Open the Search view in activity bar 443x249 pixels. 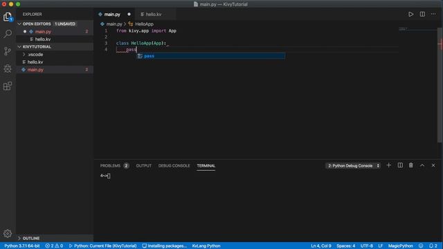[x=8, y=34]
